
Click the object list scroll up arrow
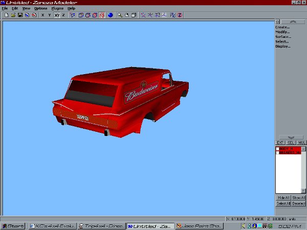303,149
